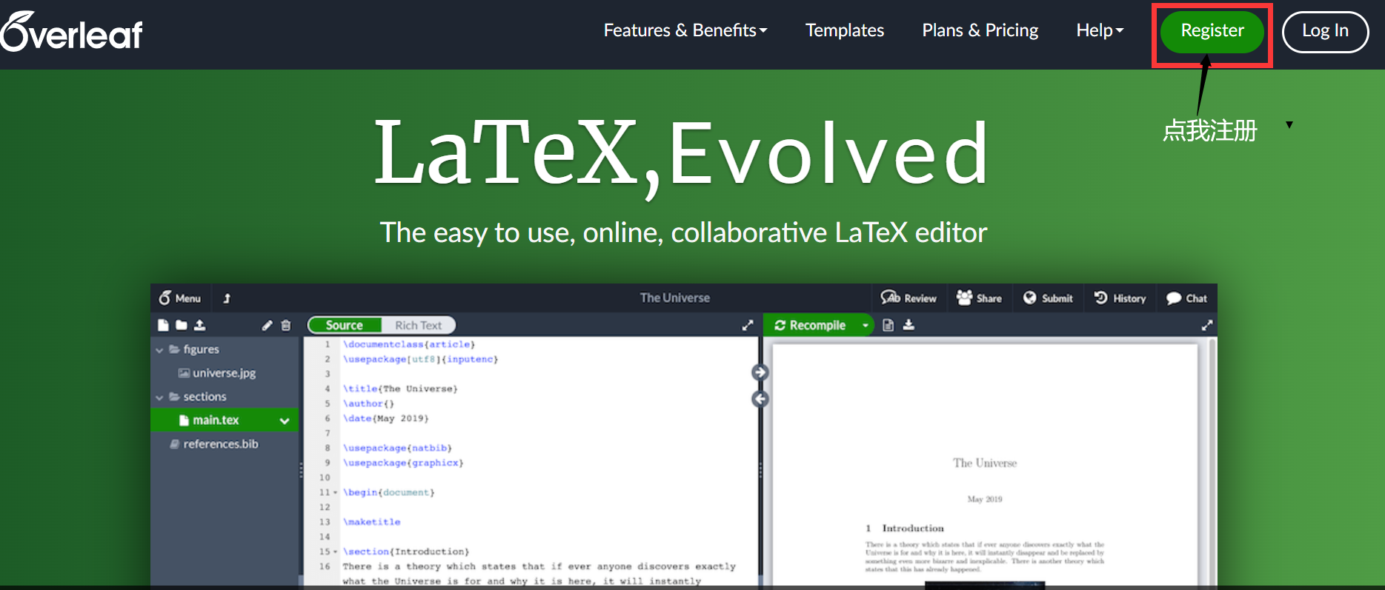Click the Recompile button
1385x590 pixels.
(x=810, y=325)
